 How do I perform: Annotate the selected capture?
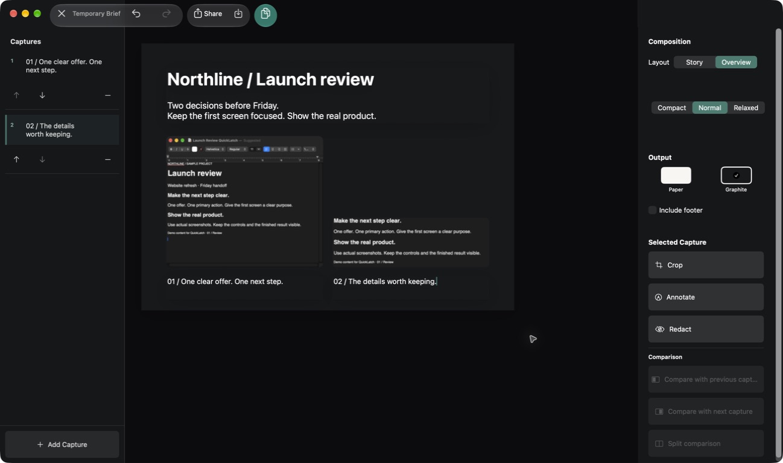tap(706, 297)
